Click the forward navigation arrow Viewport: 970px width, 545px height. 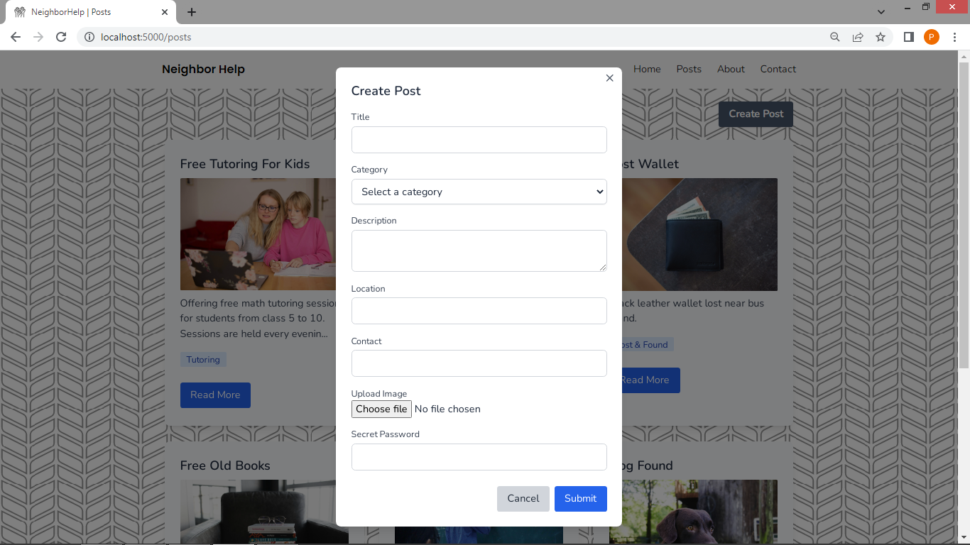[38, 37]
